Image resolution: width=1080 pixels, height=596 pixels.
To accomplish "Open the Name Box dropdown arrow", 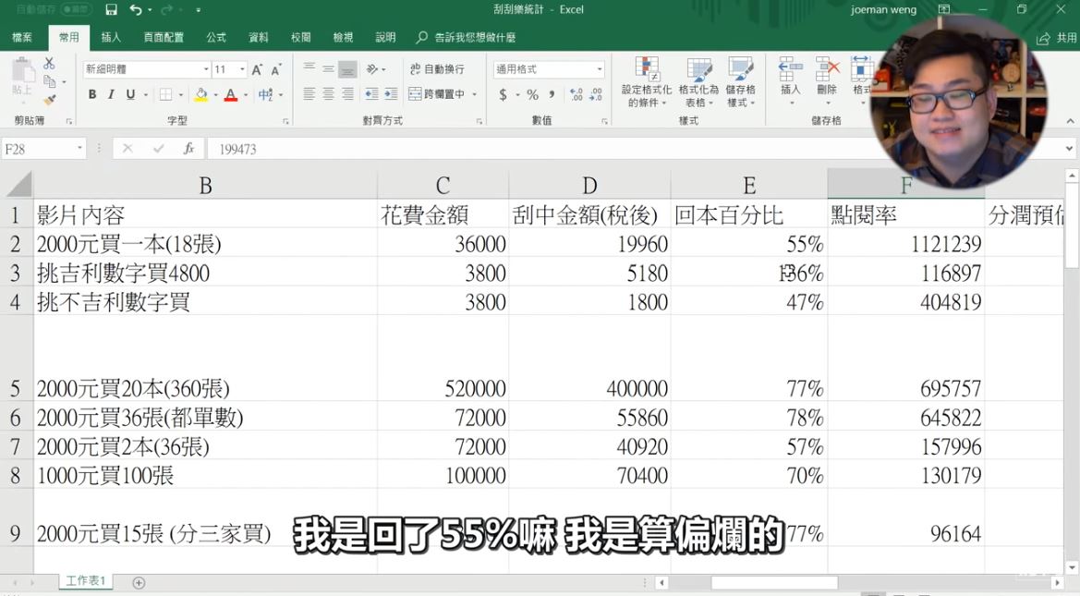I will pyautogui.click(x=80, y=149).
